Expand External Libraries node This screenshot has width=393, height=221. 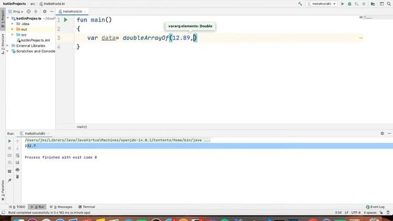point(8,45)
